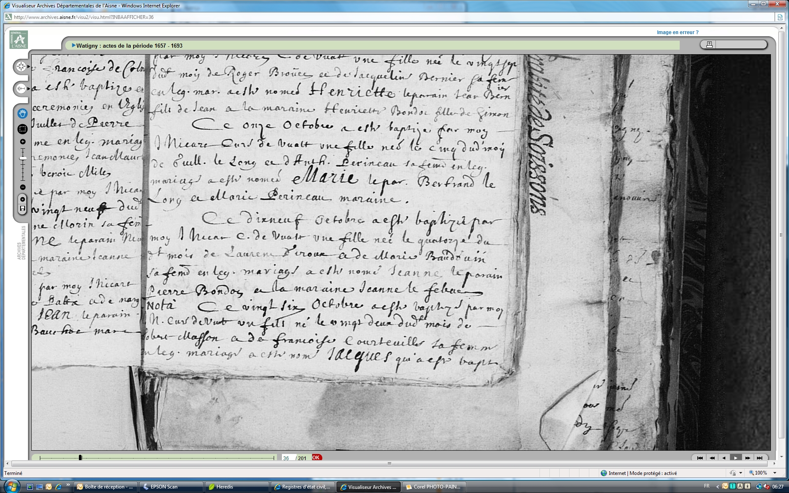This screenshot has height=493, width=789.
Task: Click the plus zoom-in button
Action: 23,142
